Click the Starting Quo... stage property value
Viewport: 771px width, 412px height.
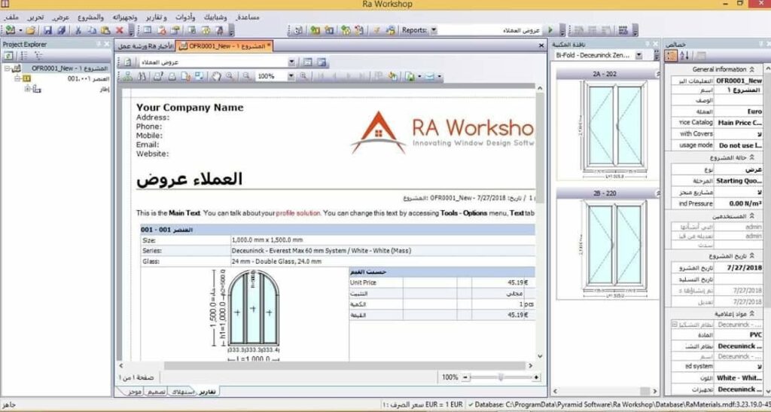point(738,181)
